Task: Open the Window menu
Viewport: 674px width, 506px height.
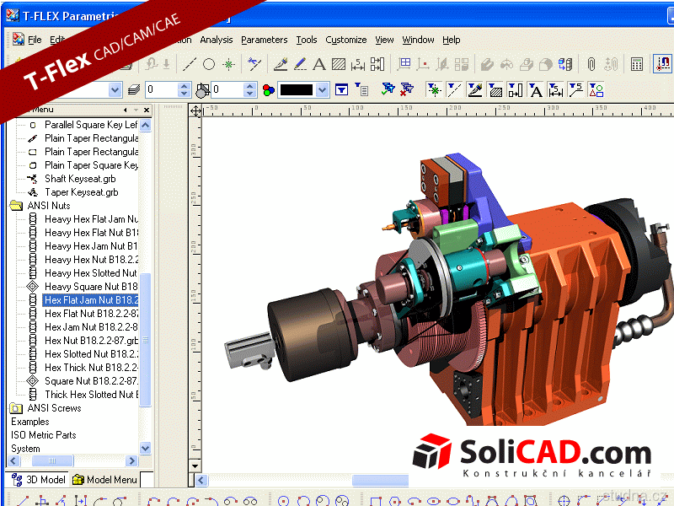Action: click(x=418, y=40)
